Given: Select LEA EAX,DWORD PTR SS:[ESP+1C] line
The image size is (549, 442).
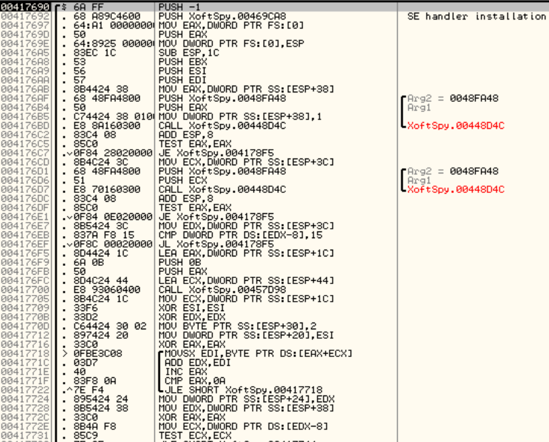Looking at the screenshot, I should point(246,253).
